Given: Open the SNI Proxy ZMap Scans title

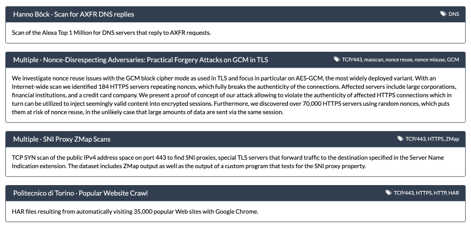Looking at the screenshot, I should tap(62, 139).
